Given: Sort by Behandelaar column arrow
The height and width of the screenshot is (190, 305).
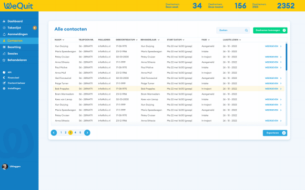Looking at the screenshot, I should click(x=159, y=40).
